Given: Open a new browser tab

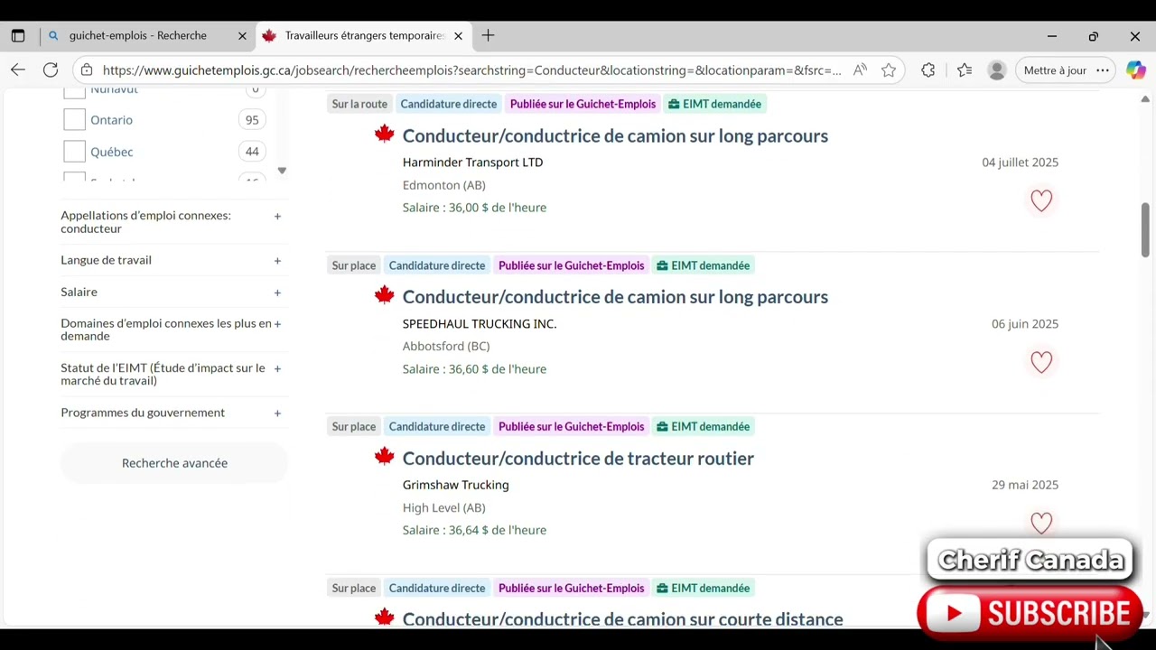Looking at the screenshot, I should [x=488, y=35].
